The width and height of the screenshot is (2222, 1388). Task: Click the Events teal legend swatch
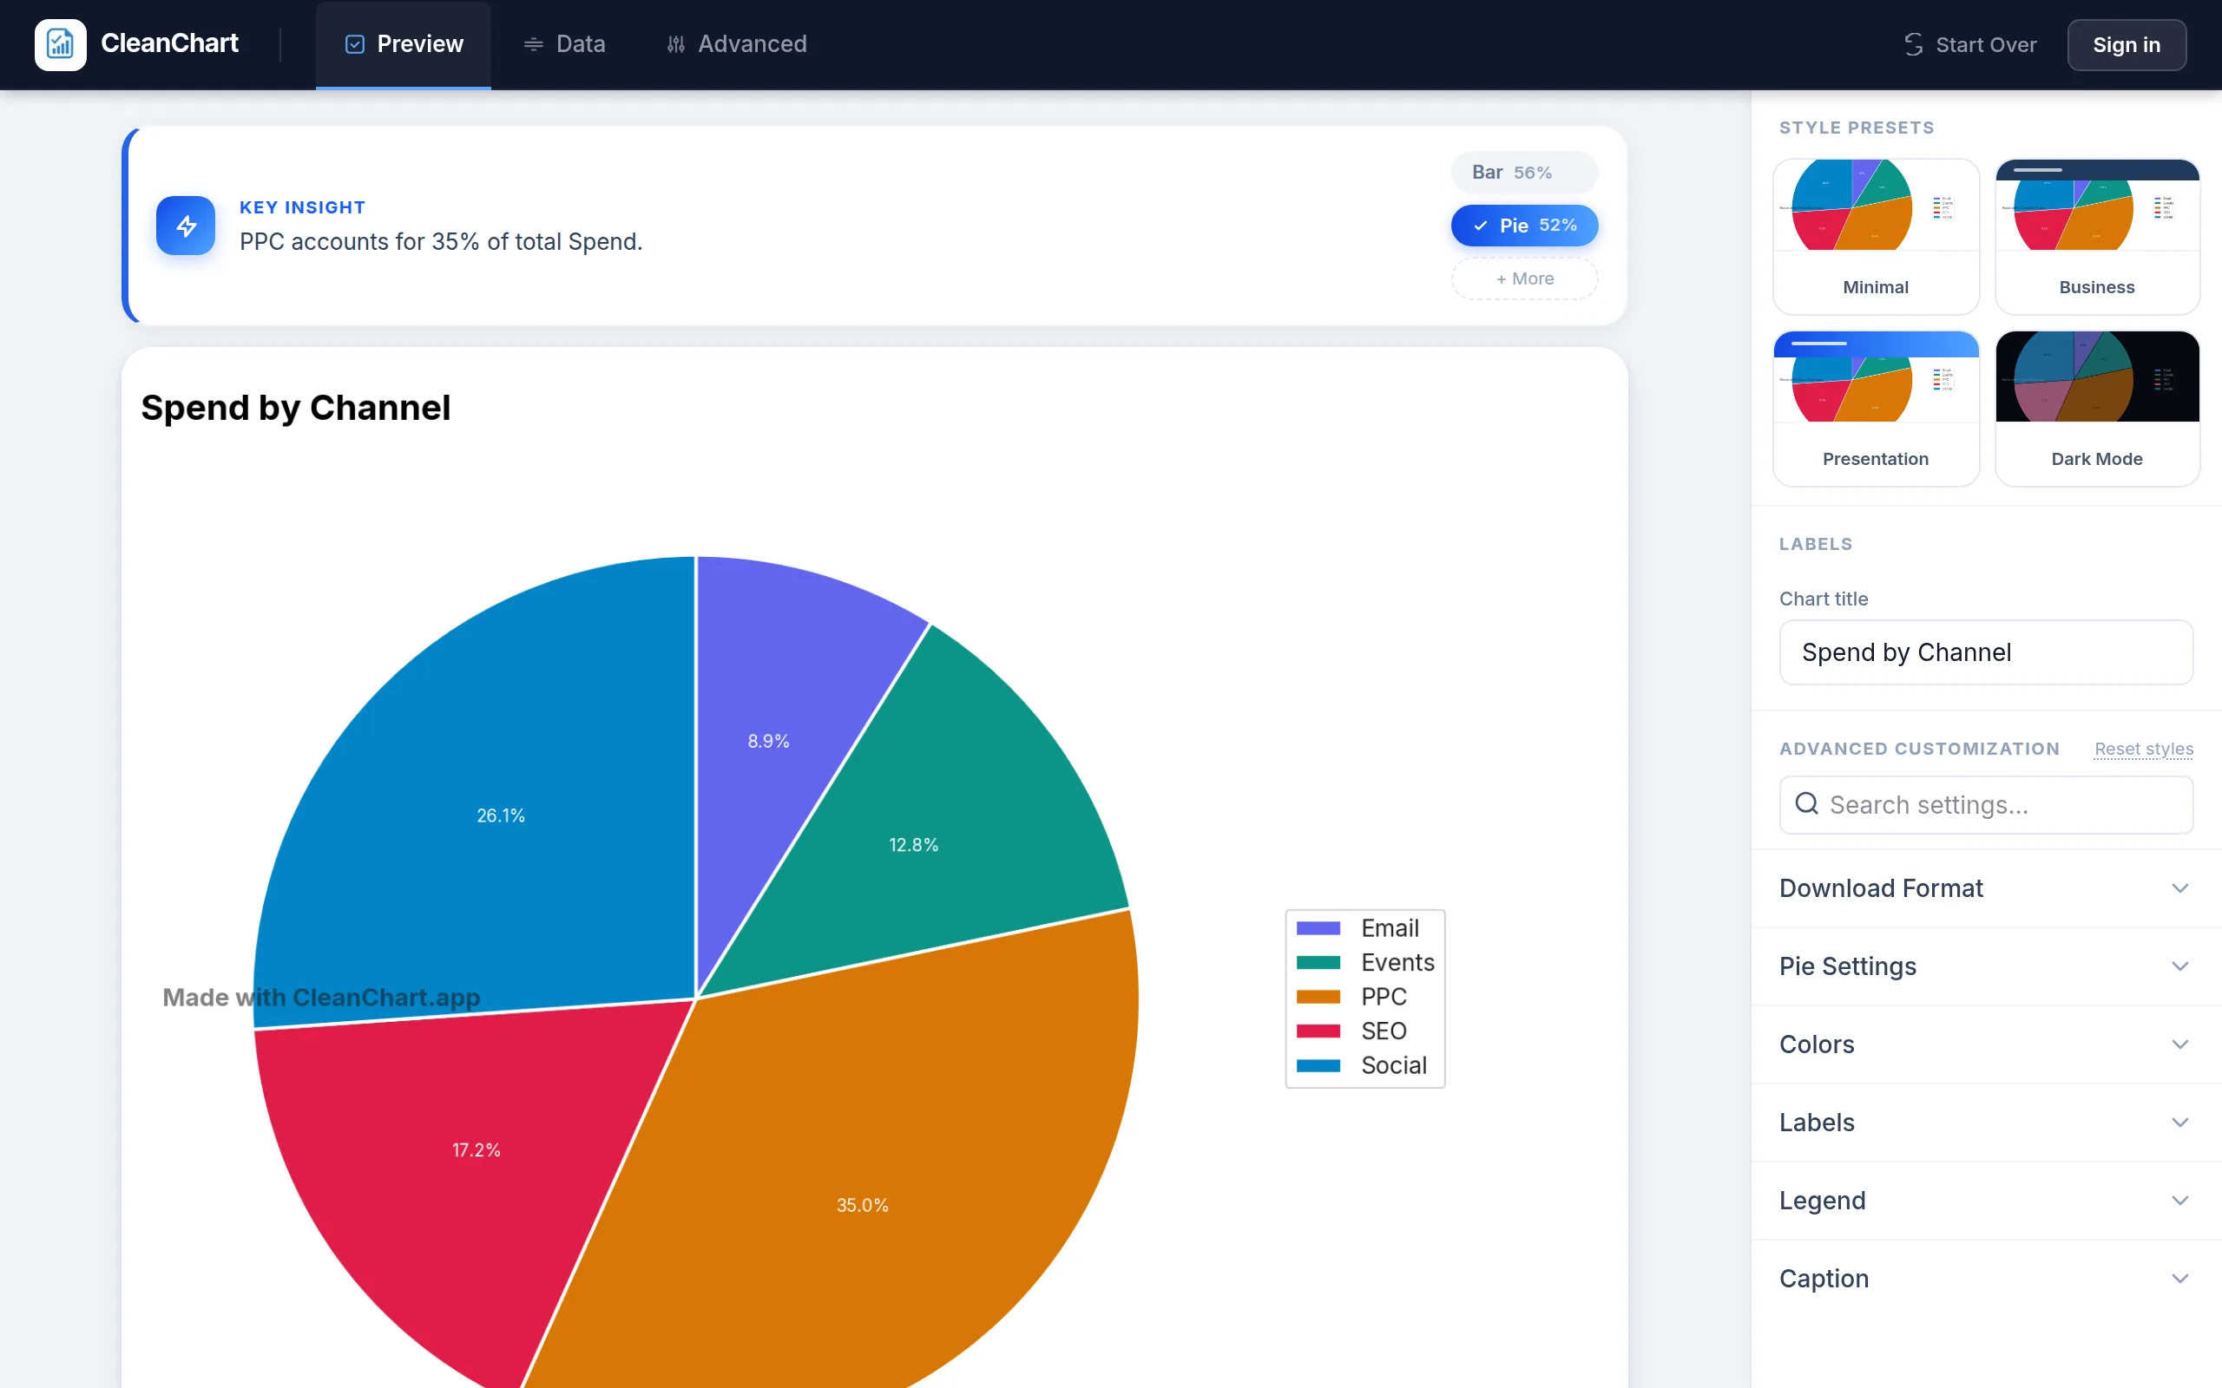(1318, 962)
